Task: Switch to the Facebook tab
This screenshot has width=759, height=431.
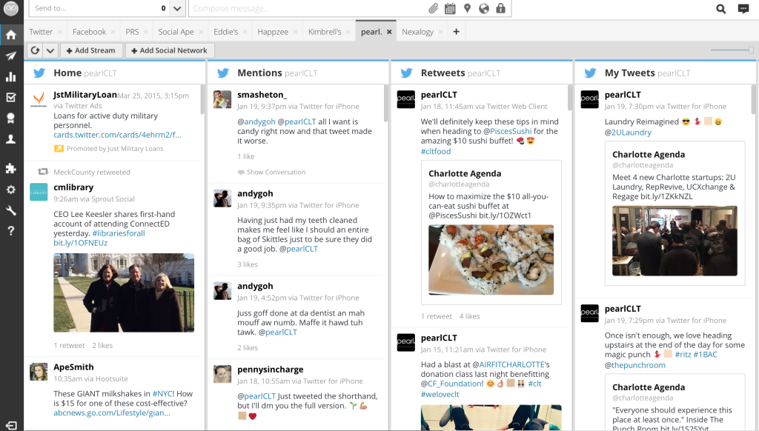Action: 89,32
